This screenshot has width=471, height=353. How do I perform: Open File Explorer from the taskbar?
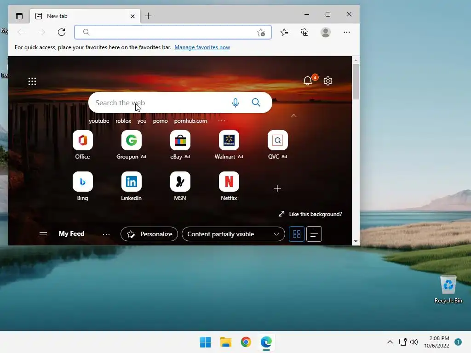(x=225, y=342)
